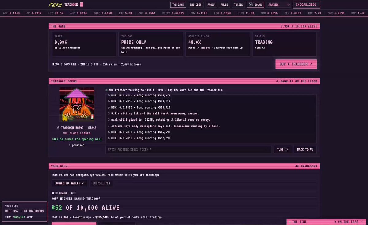368x225 pixels.
Task: Open the Sakura theme dropdown
Action: [x=278, y=5]
